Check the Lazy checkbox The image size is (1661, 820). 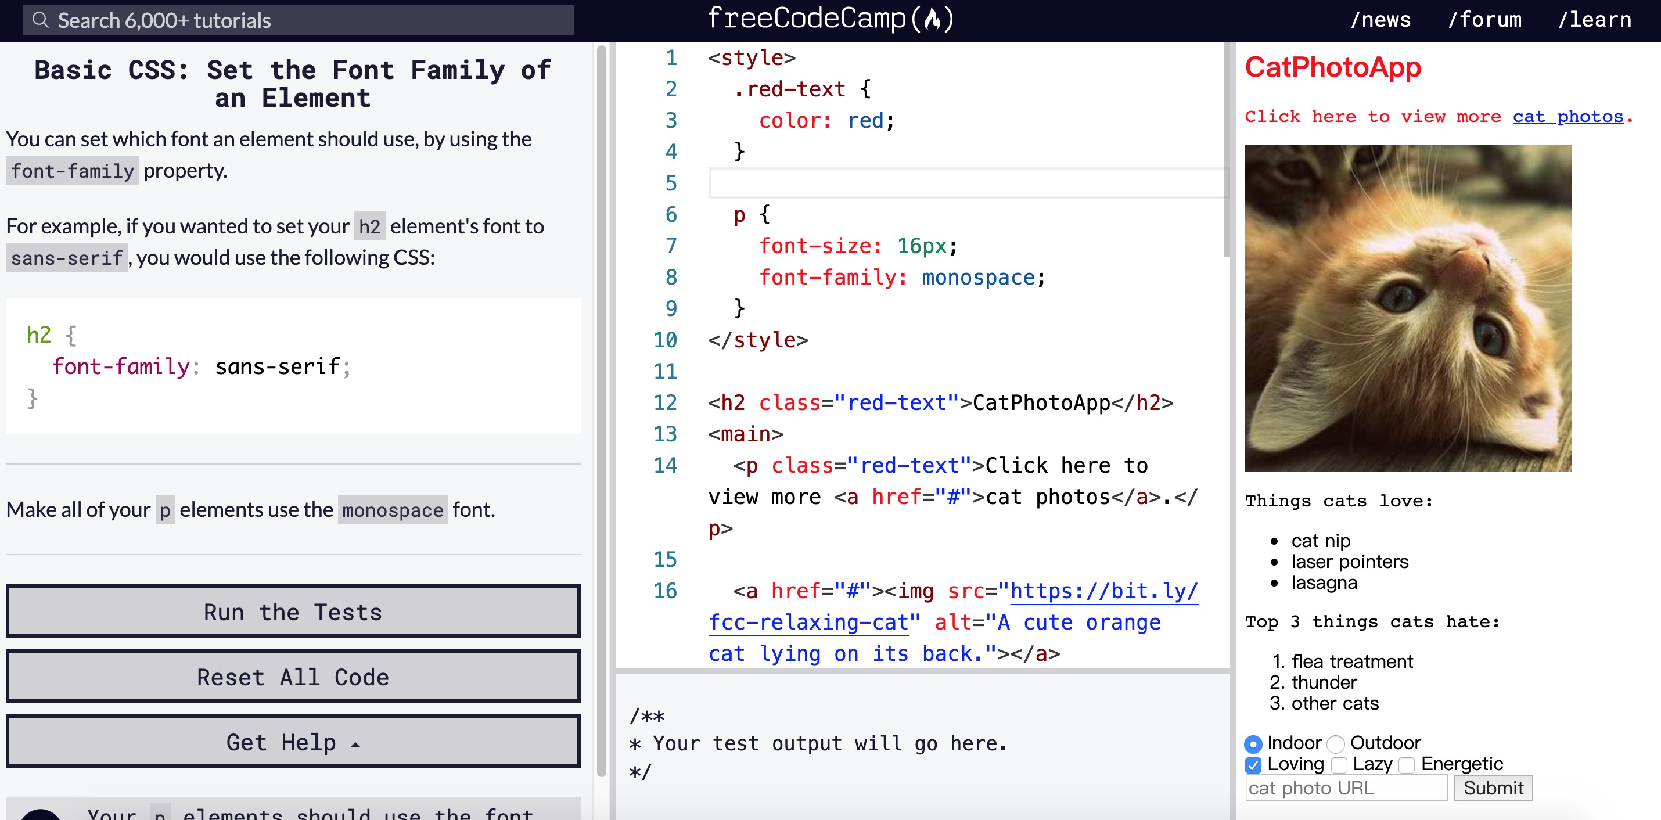(x=1339, y=765)
